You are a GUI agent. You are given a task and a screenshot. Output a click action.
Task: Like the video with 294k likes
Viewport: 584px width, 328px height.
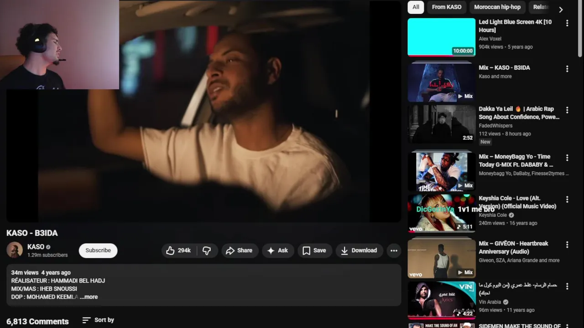179,251
